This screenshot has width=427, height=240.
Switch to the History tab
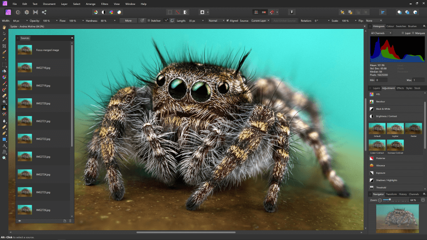(403, 194)
